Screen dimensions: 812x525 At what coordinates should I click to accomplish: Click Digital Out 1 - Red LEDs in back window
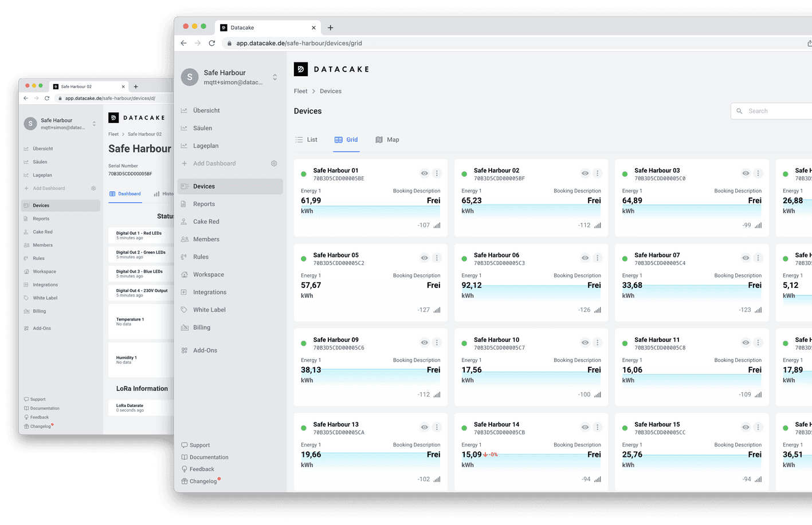(x=139, y=234)
